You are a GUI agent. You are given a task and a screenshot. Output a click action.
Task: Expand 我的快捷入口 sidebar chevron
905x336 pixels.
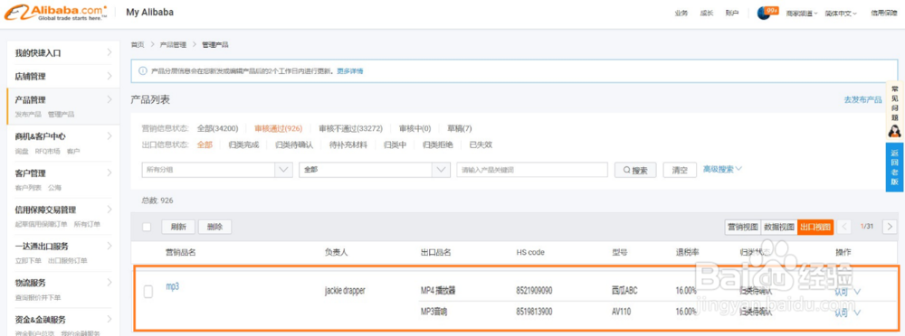(110, 52)
